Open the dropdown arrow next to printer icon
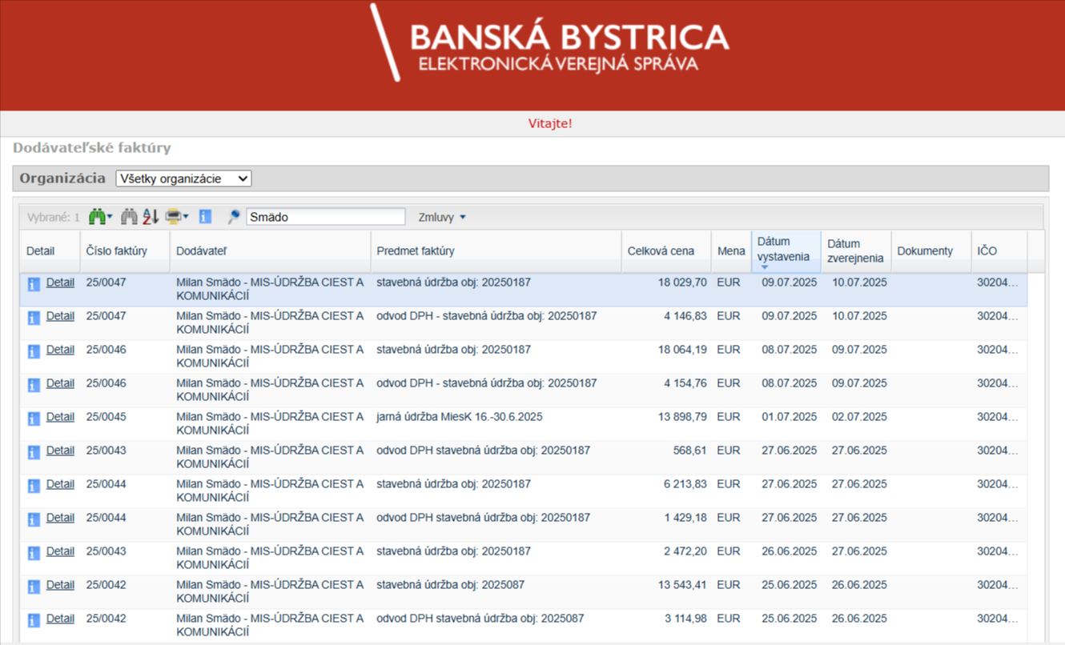The image size is (1065, 645). 186,217
